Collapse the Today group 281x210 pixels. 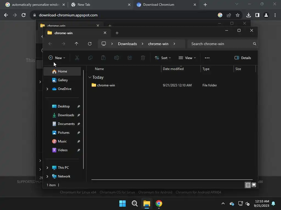click(x=90, y=77)
